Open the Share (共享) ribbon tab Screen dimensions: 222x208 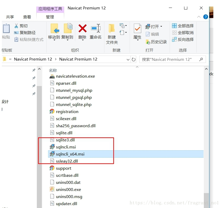(10, 17)
